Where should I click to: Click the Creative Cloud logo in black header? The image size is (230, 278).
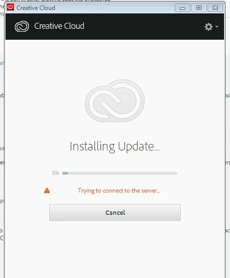[x=22, y=26]
